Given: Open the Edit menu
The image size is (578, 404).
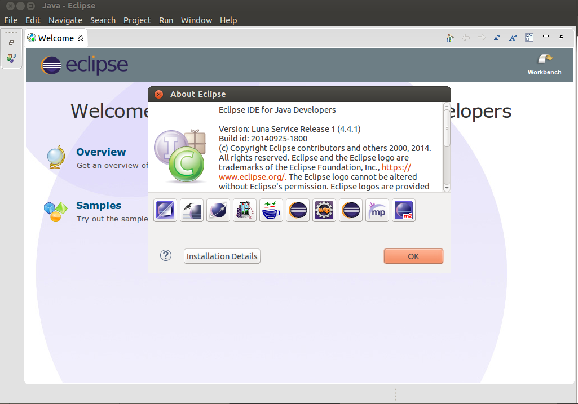Looking at the screenshot, I should [33, 20].
